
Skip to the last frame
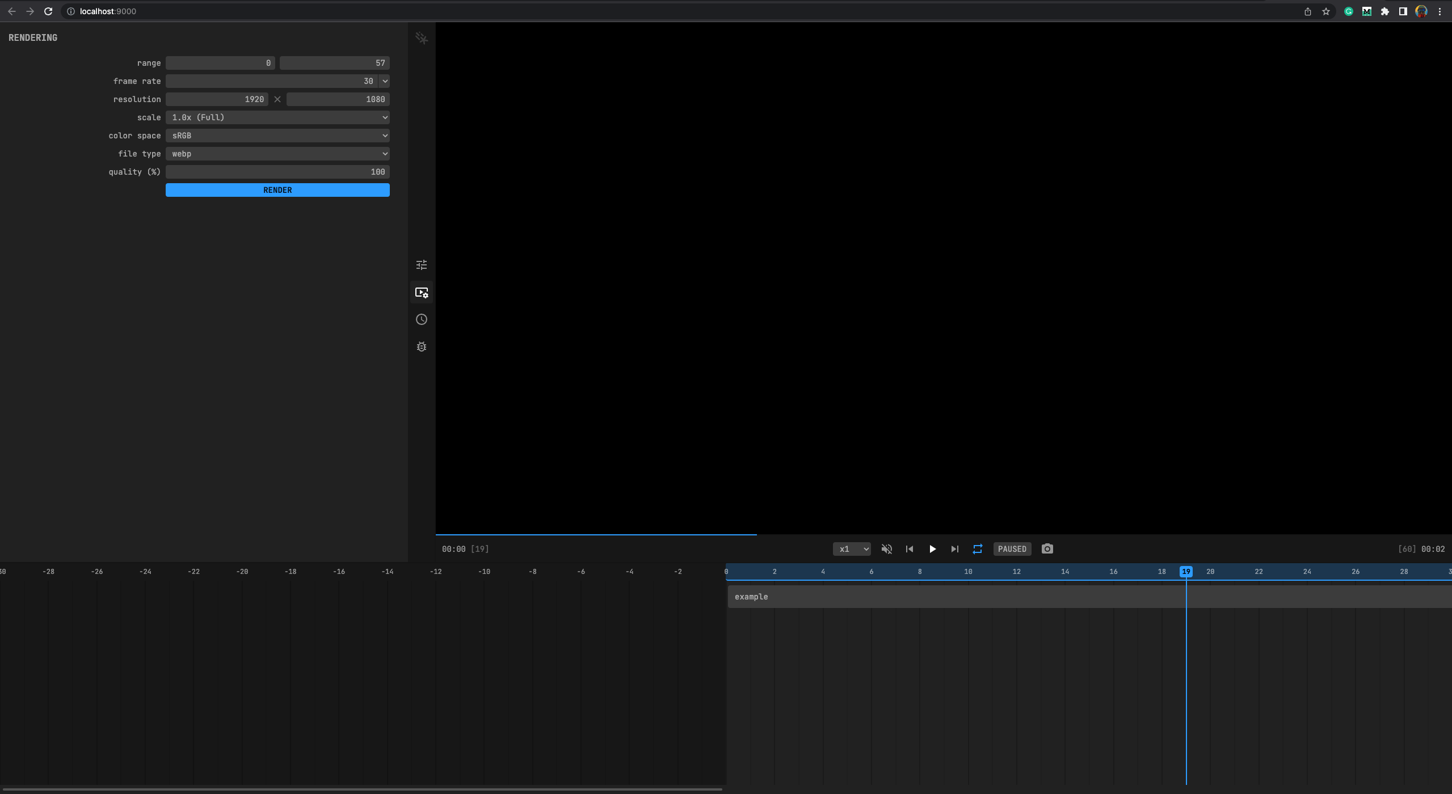(954, 548)
